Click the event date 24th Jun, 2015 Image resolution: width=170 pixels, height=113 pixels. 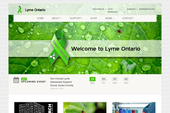(57, 88)
